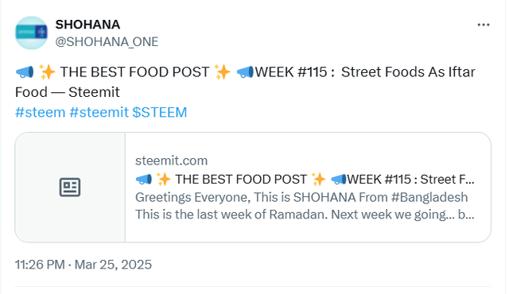The width and height of the screenshot is (509, 294).
Task: Click the sparkles emoji before THE BEST
Action: point(47,72)
